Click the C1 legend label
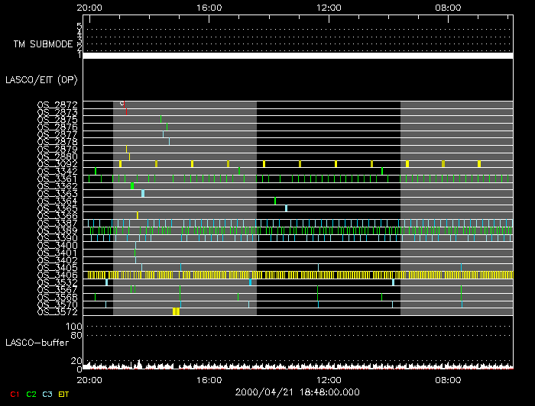The image size is (535, 406). coord(14,394)
